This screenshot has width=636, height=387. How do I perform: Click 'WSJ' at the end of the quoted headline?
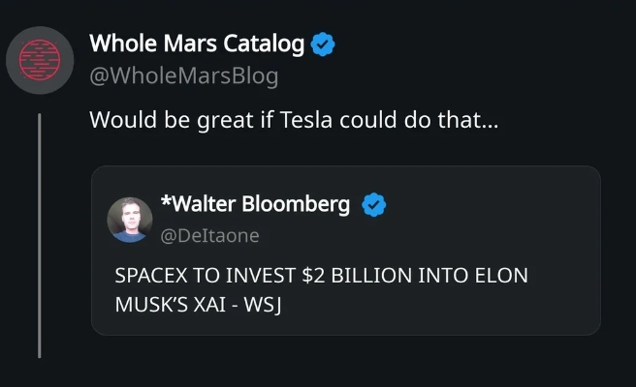tap(263, 305)
